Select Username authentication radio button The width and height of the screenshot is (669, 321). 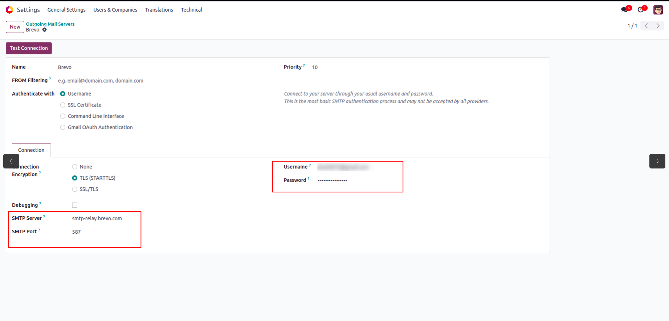click(63, 94)
